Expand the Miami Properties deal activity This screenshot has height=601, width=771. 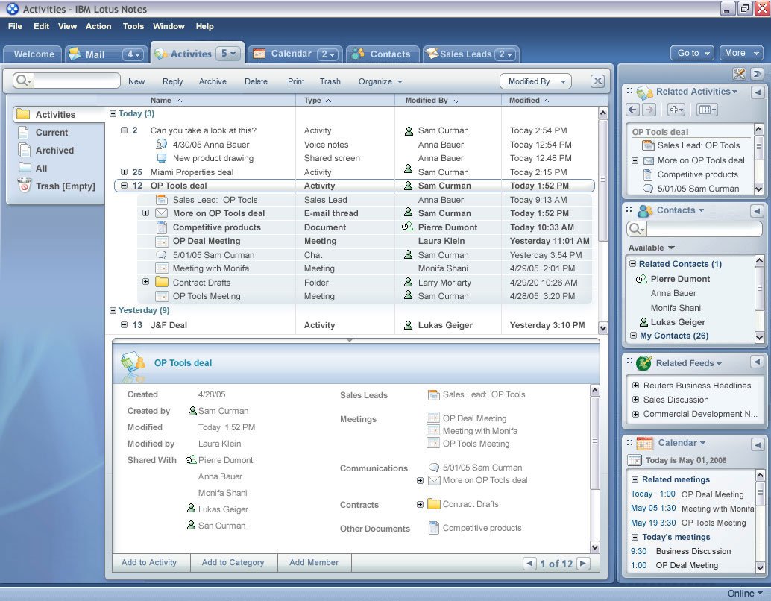pyautogui.click(x=124, y=172)
